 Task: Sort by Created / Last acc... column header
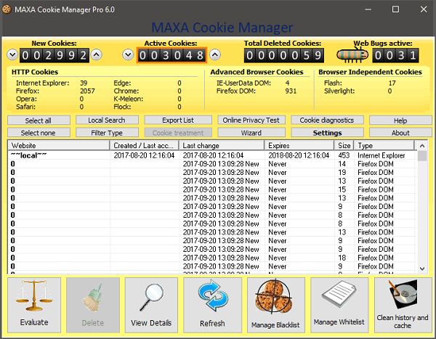click(145, 145)
